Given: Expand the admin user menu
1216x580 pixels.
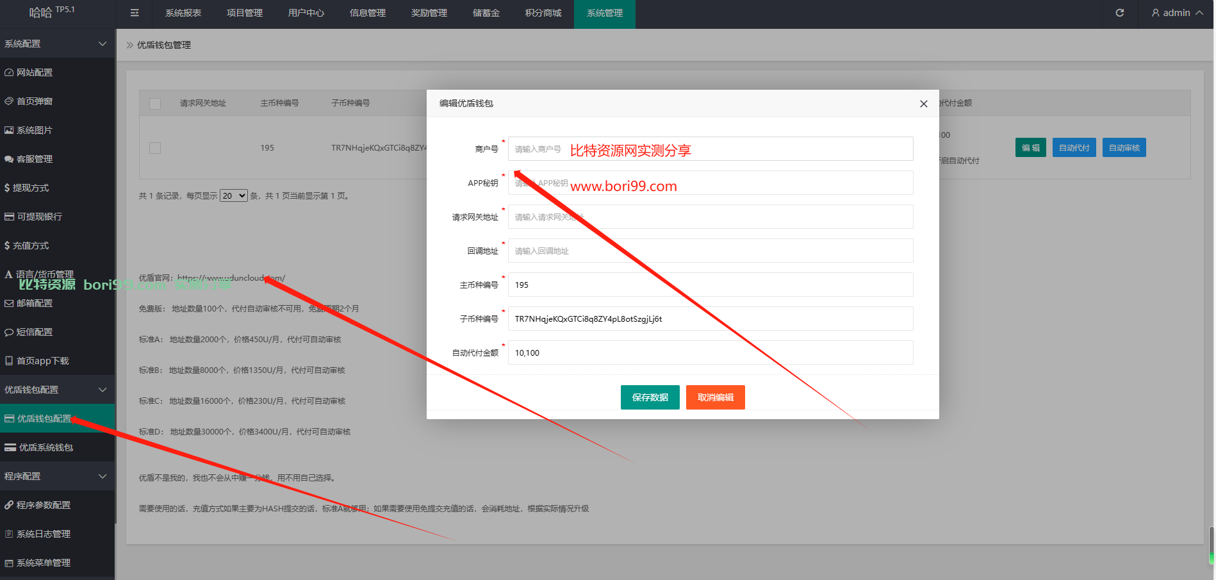Looking at the screenshot, I should [1178, 13].
